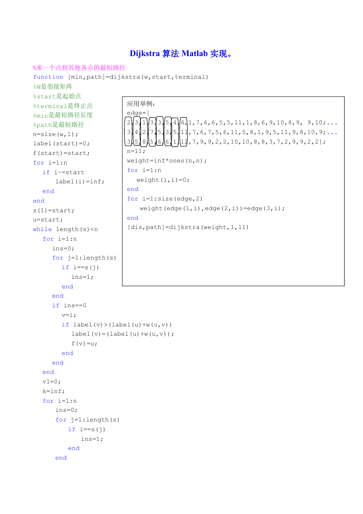This screenshot has width=363, height=514.
Task: Click the line "for i=1:size(edge,2)"
Action: (x=165, y=199)
